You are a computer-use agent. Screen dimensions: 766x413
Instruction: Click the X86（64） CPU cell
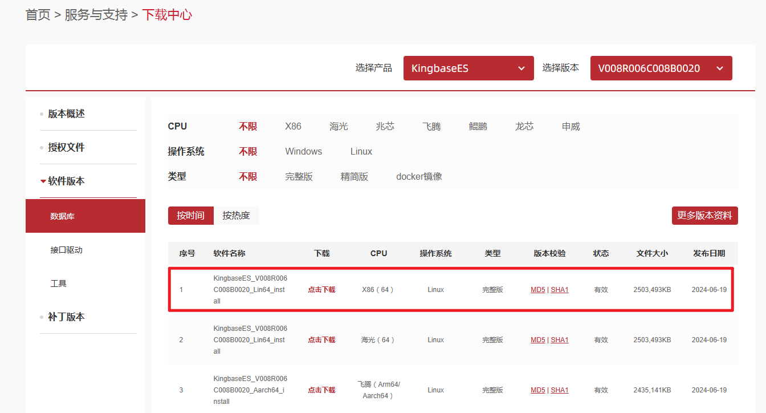[378, 290]
